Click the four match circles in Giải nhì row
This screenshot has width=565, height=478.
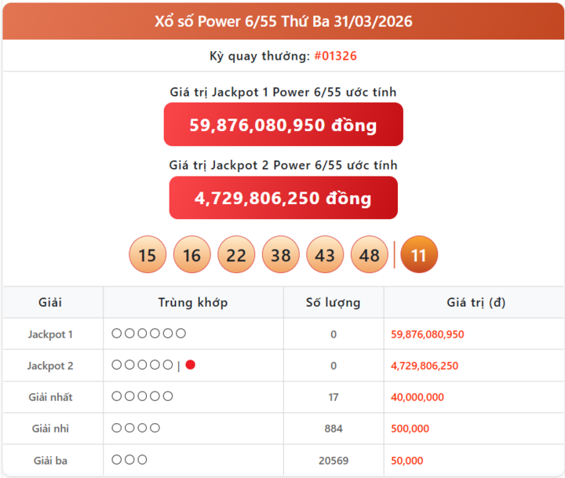[136, 428]
